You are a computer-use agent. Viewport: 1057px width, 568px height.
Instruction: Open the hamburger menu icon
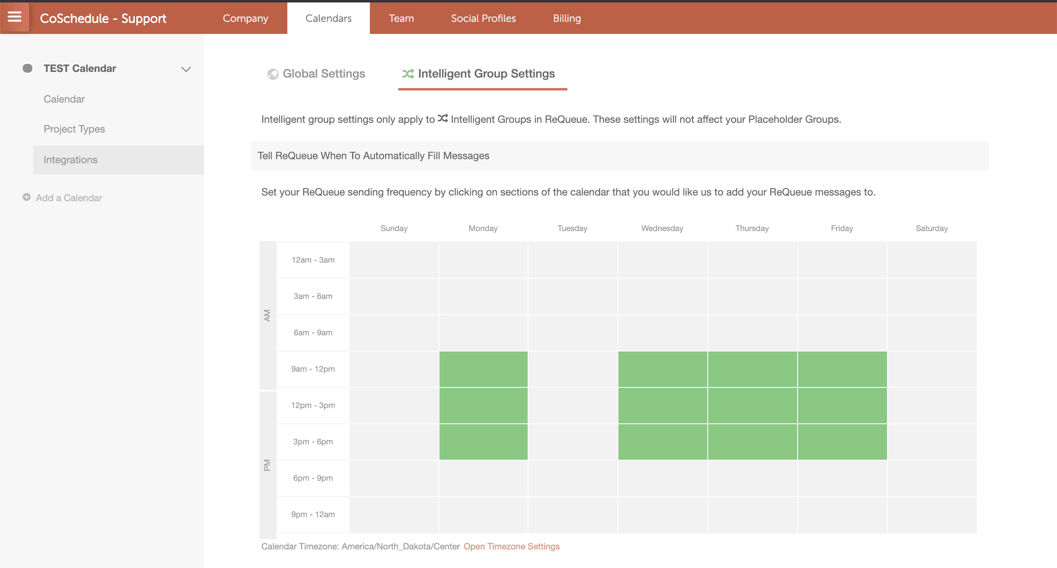point(15,17)
